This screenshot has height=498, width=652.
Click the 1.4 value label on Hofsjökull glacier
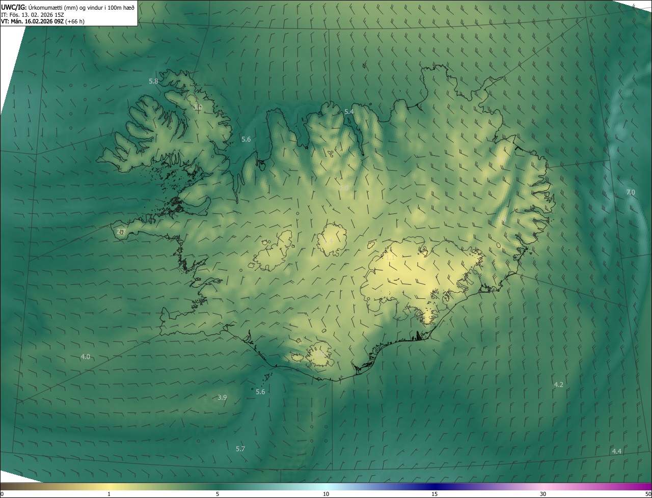(329, 241)
